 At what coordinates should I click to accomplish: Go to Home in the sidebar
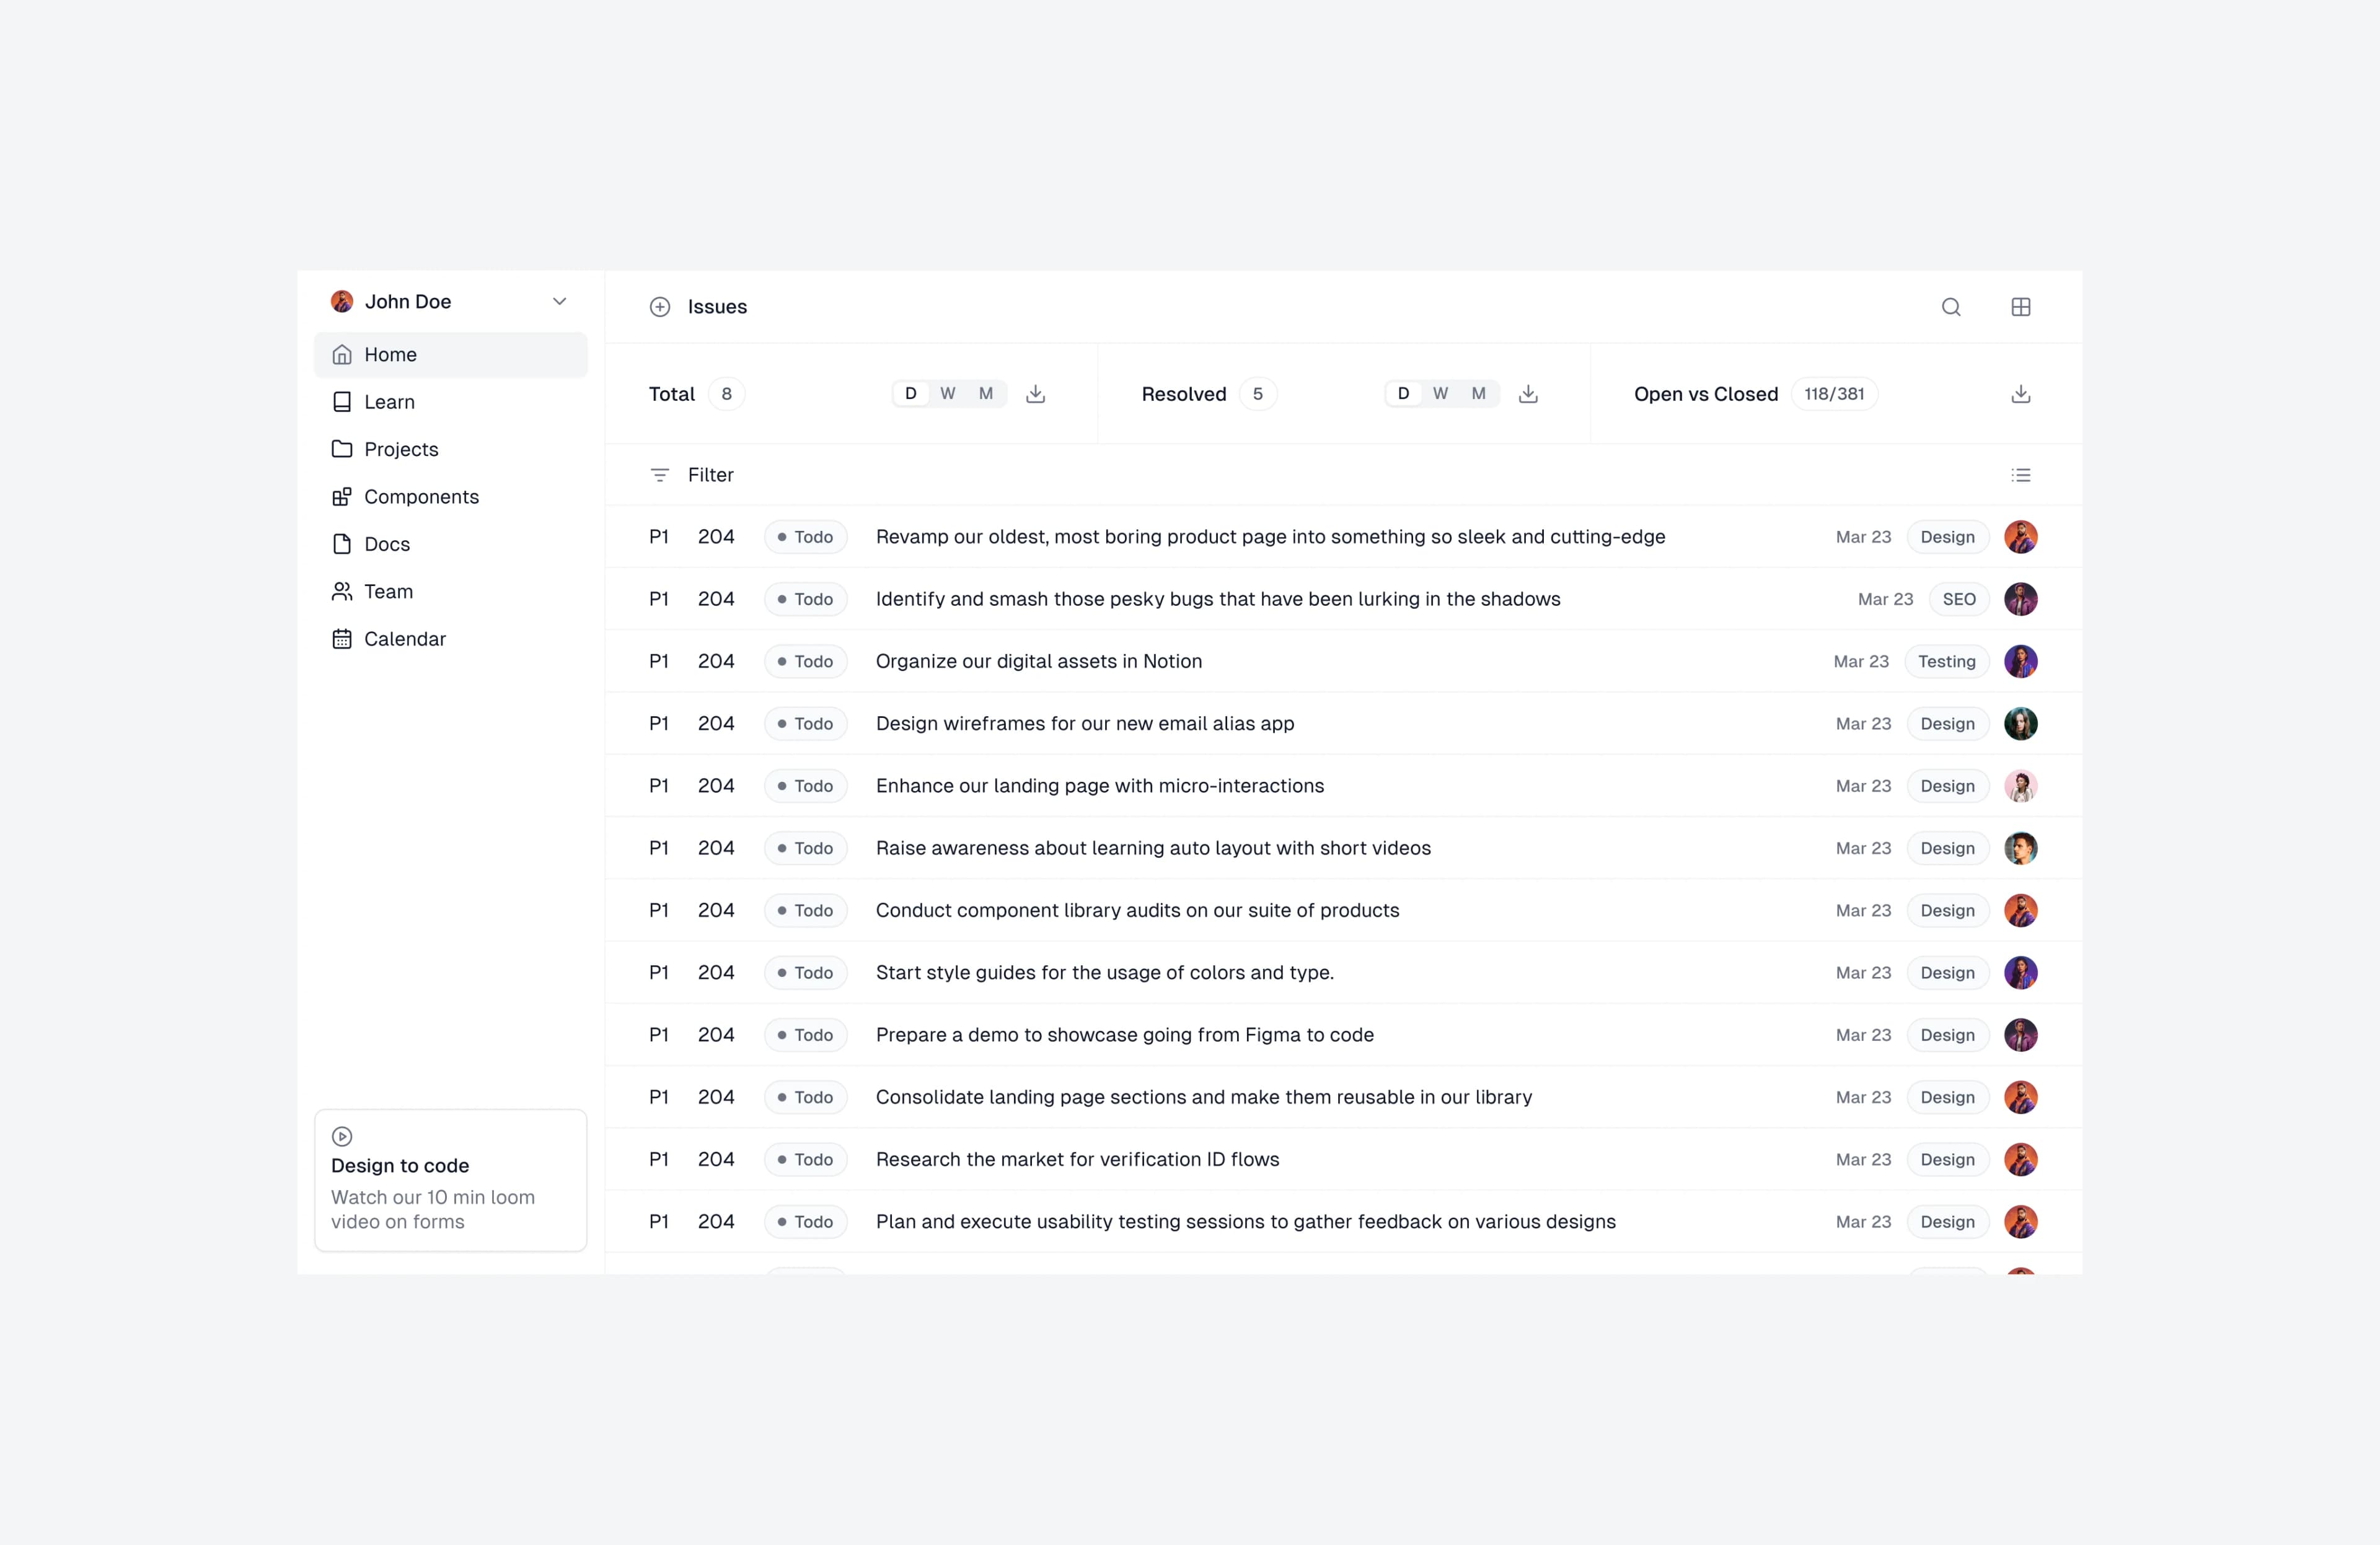pyautogui.click(x=451, y=355)
